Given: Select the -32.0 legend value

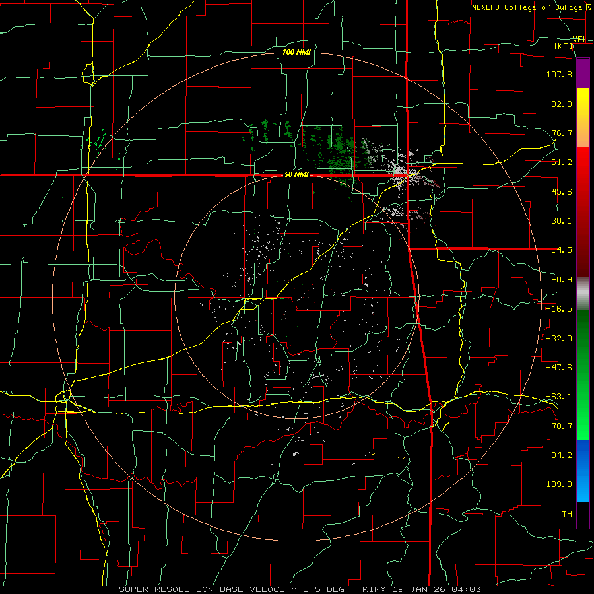Looking at the screenshot, I should tap(559, 339).
